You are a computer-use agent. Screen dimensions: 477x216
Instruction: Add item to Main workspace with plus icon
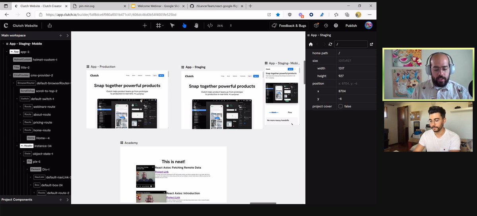pos(61,35)
